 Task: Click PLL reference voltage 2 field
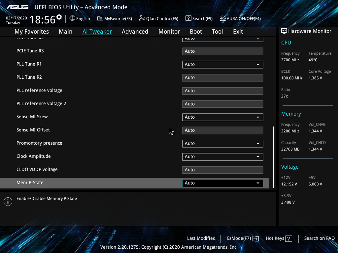tap(223, 104)
